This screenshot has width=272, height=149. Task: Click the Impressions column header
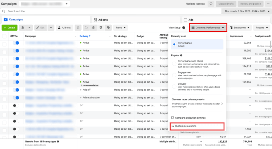(x=236, y=36)
